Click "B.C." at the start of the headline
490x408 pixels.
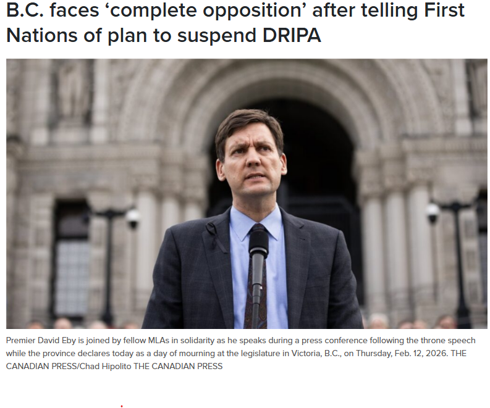(25, 10)
